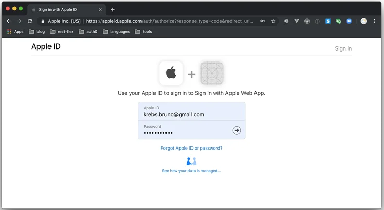Open the React DevTools extension icon
Viewport: 384px width, 210px height.
point(286,21)
